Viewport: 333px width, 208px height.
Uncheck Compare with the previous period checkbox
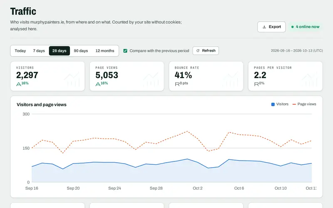(x=125, y=51)
